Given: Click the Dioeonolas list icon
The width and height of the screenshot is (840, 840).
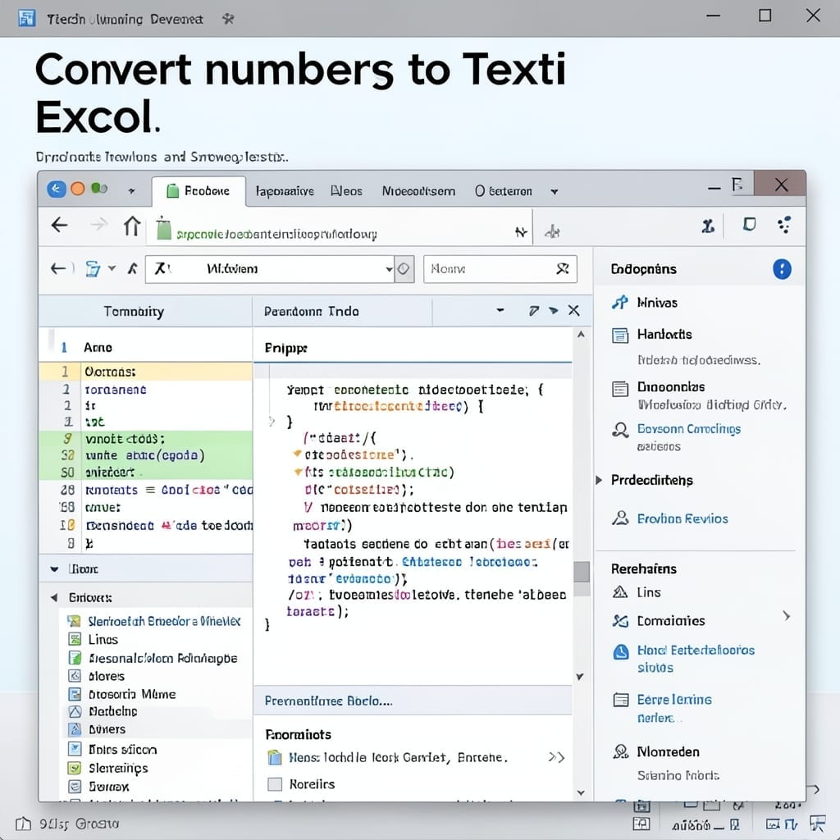Looking at the screenshot, I should tap(620, 388).
